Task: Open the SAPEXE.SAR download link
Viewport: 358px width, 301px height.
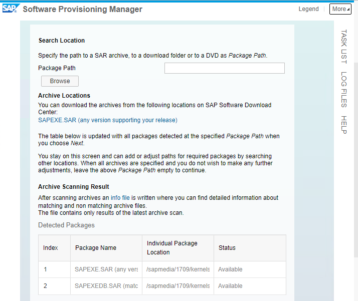Action: [108, 120]
